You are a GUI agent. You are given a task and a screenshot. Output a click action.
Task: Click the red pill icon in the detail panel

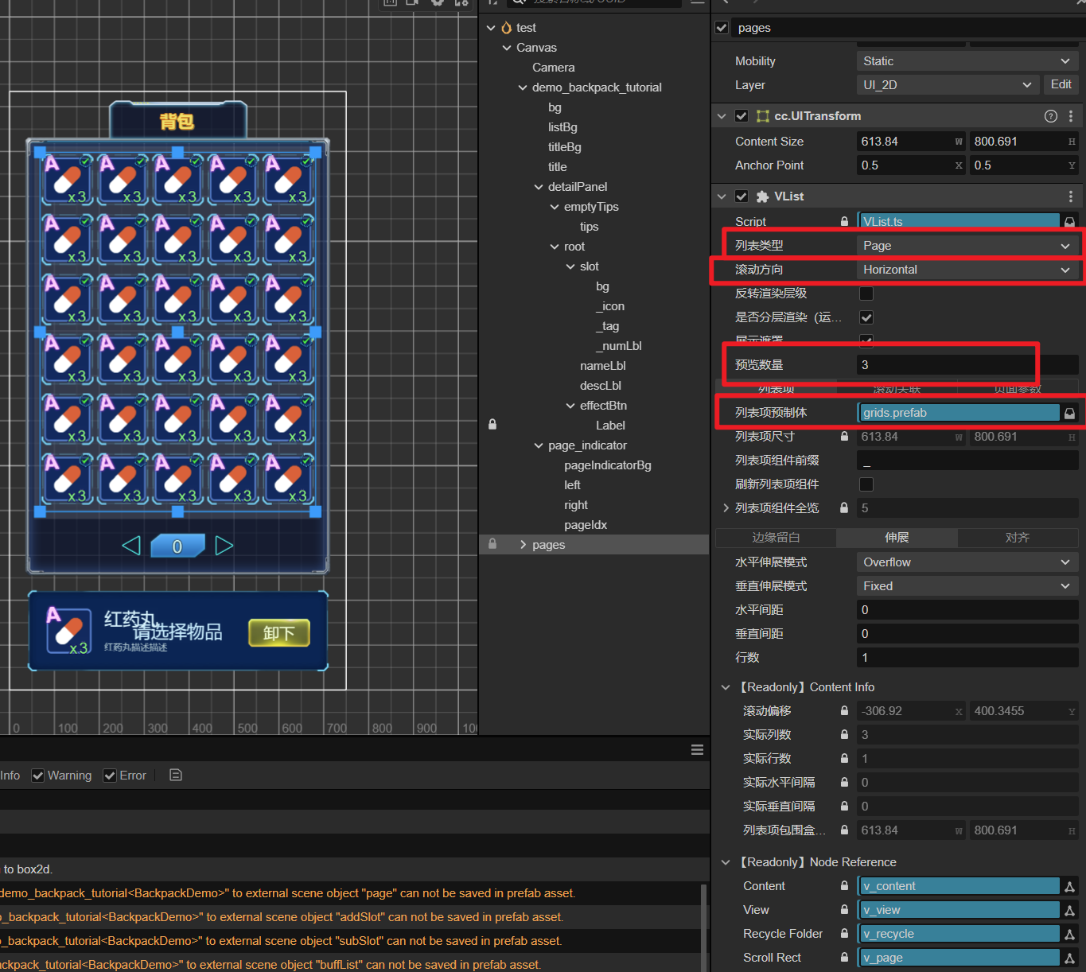pos(68,631)
